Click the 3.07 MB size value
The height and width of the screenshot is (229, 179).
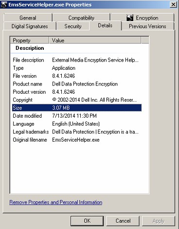click(61, 108)
